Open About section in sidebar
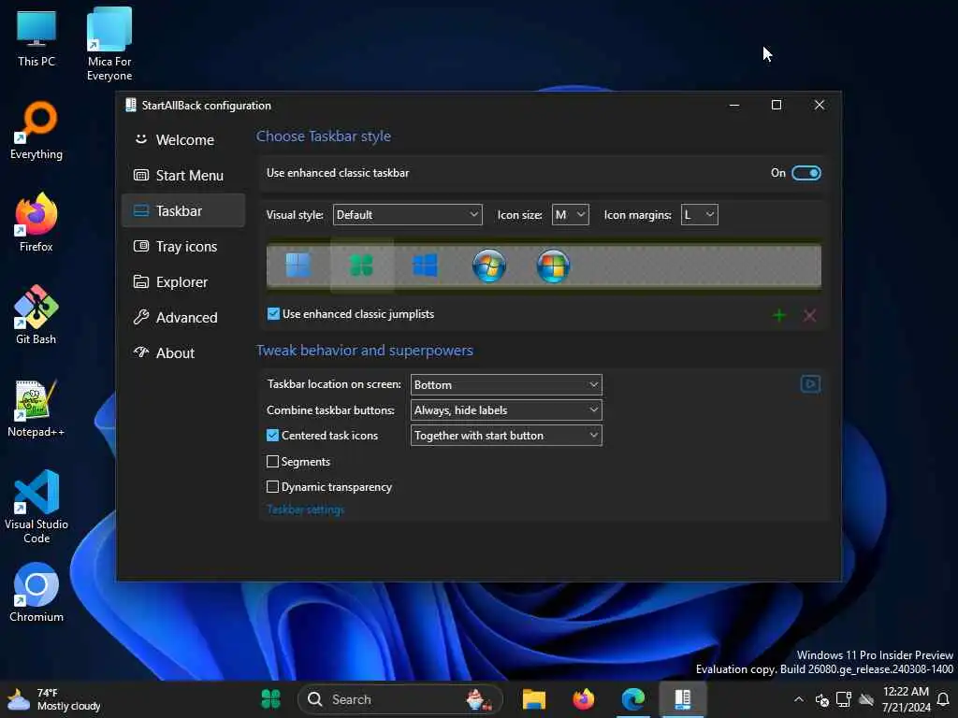 point(183,352)
